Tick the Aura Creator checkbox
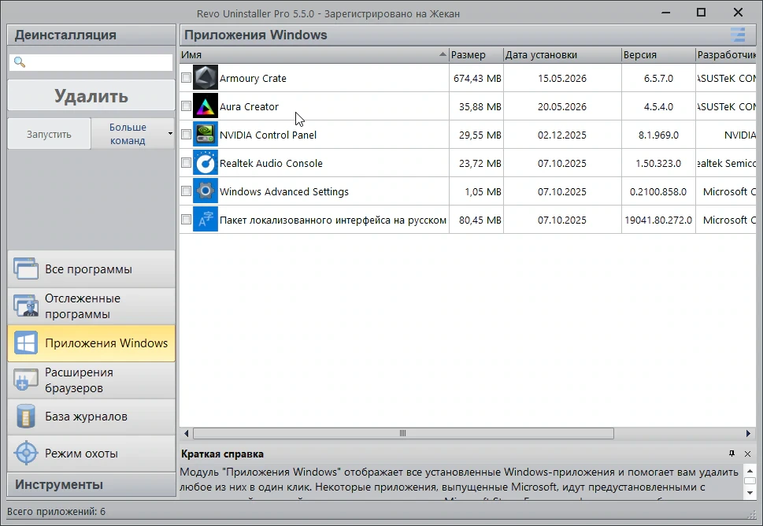Screen dimensions: 763x526 click(x=187, y=106)
